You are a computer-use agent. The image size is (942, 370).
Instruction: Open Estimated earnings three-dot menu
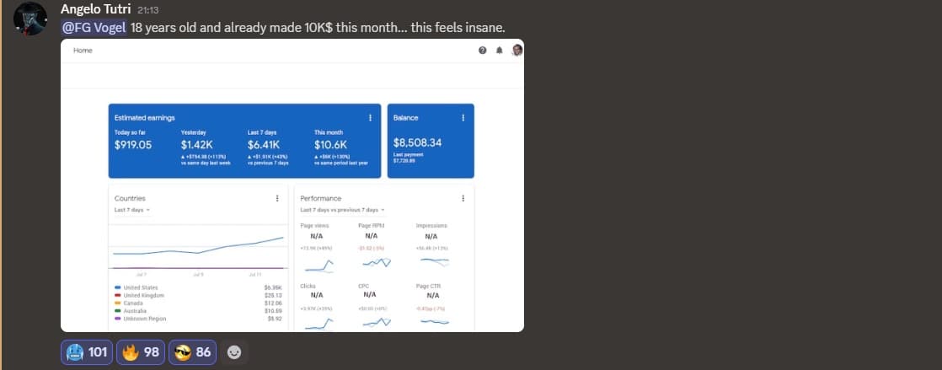[371, 118]
